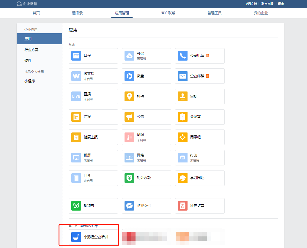Open the 汇报 report icon

click(x=76, y=117)
